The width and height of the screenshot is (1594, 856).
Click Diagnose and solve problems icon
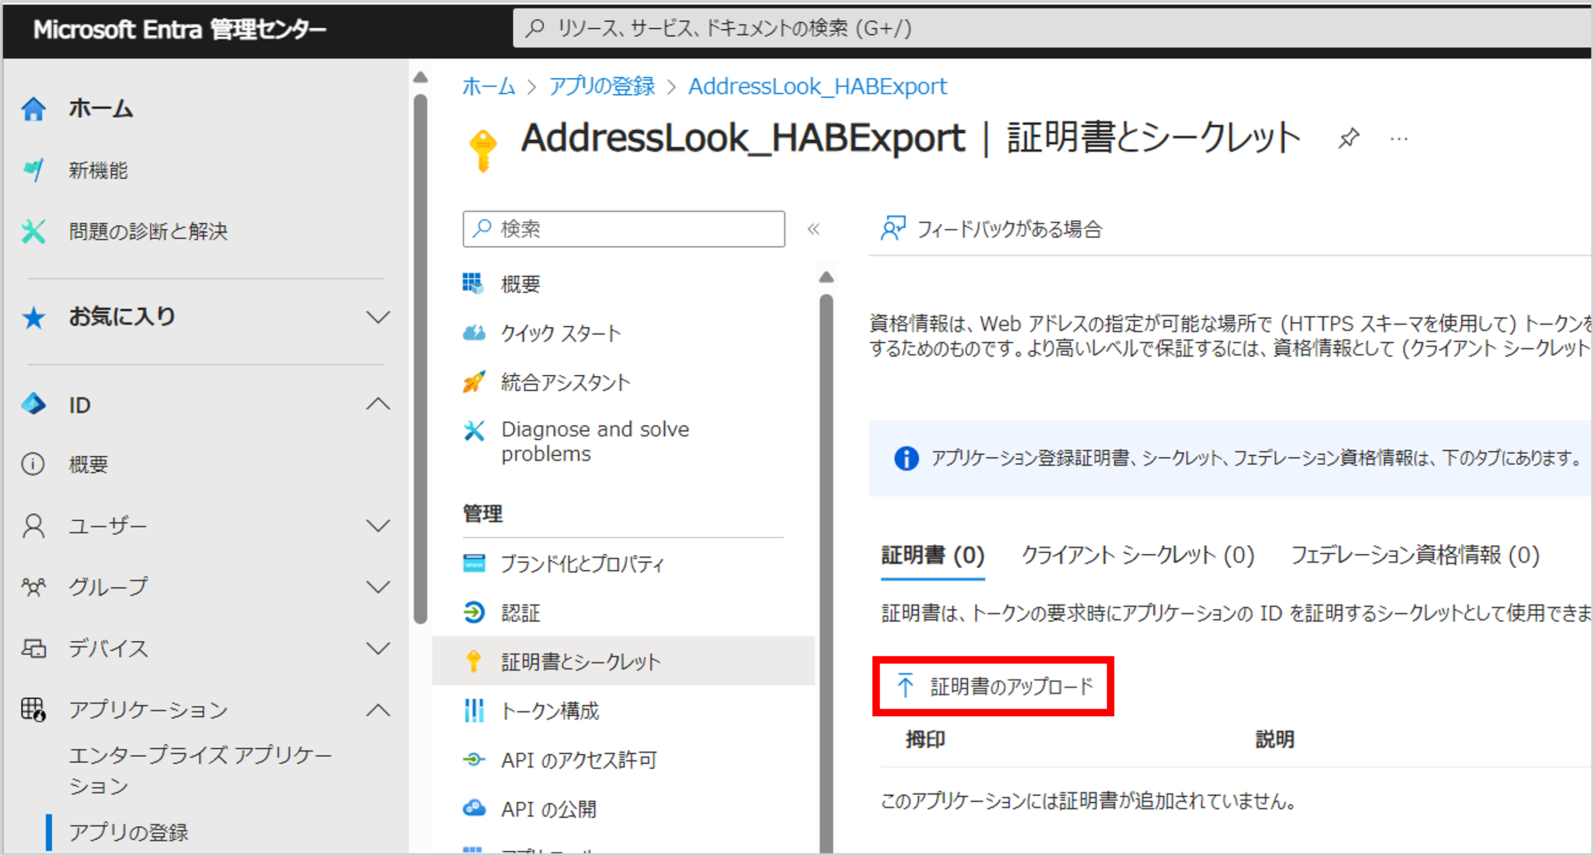[x=473, y=430]
